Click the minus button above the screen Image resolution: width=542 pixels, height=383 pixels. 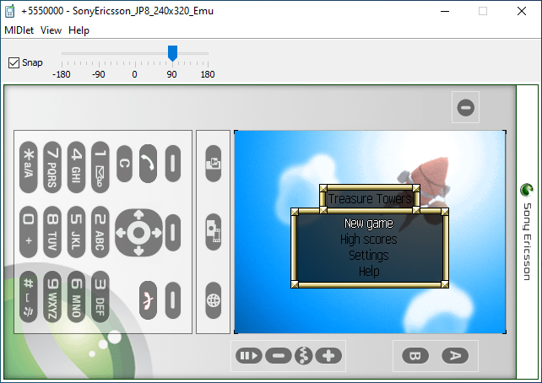(x=466, y=107)
